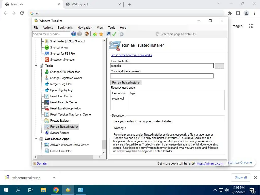Open the Actions menu
The height and width of the screenshot is (195, 260).
[x=48, y=28]
